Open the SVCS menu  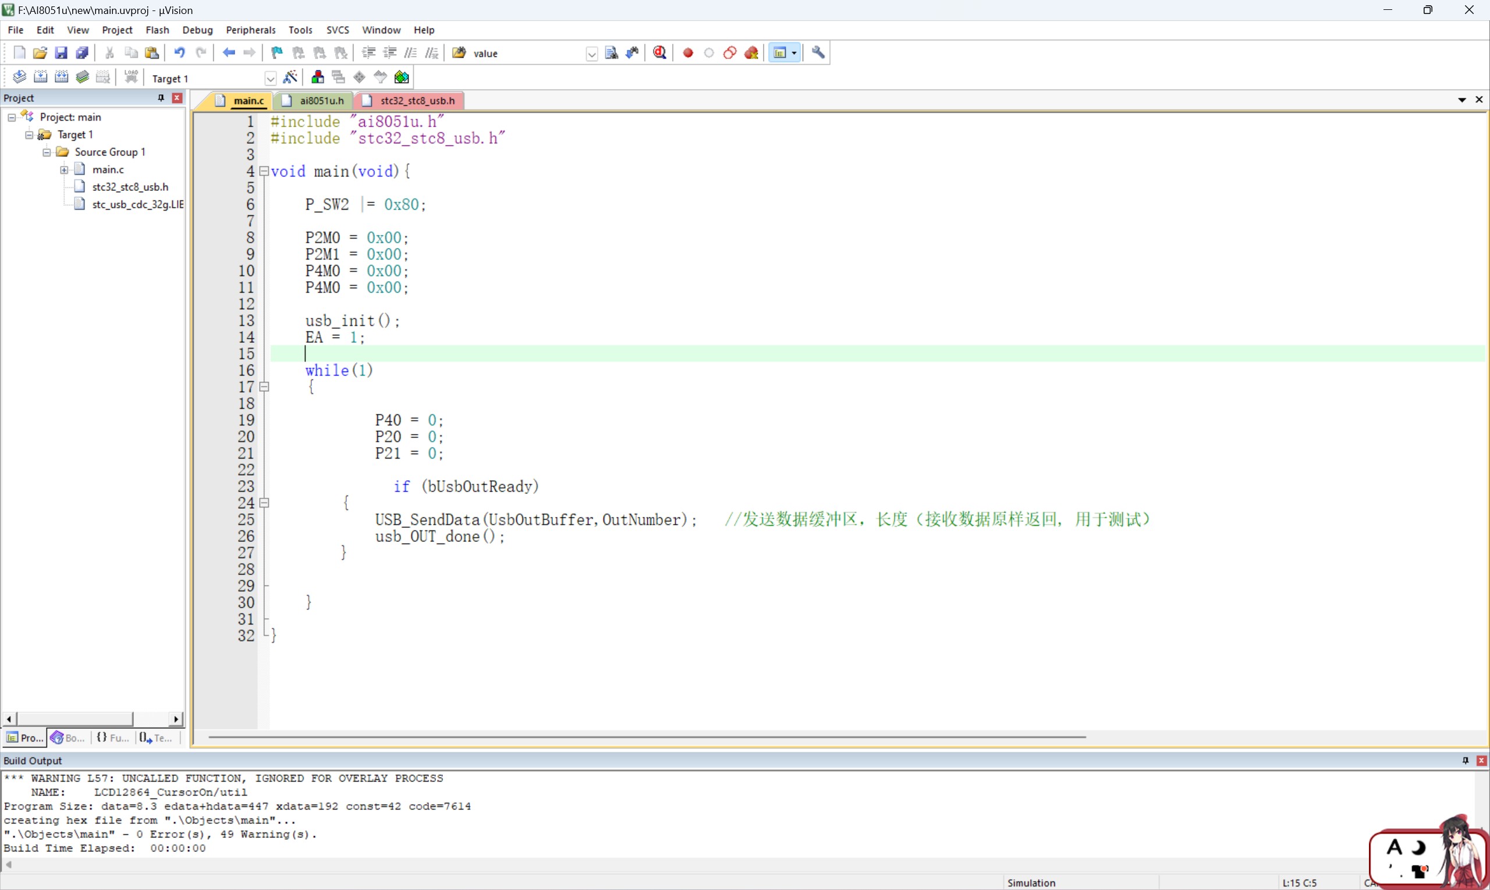[338, 30]
